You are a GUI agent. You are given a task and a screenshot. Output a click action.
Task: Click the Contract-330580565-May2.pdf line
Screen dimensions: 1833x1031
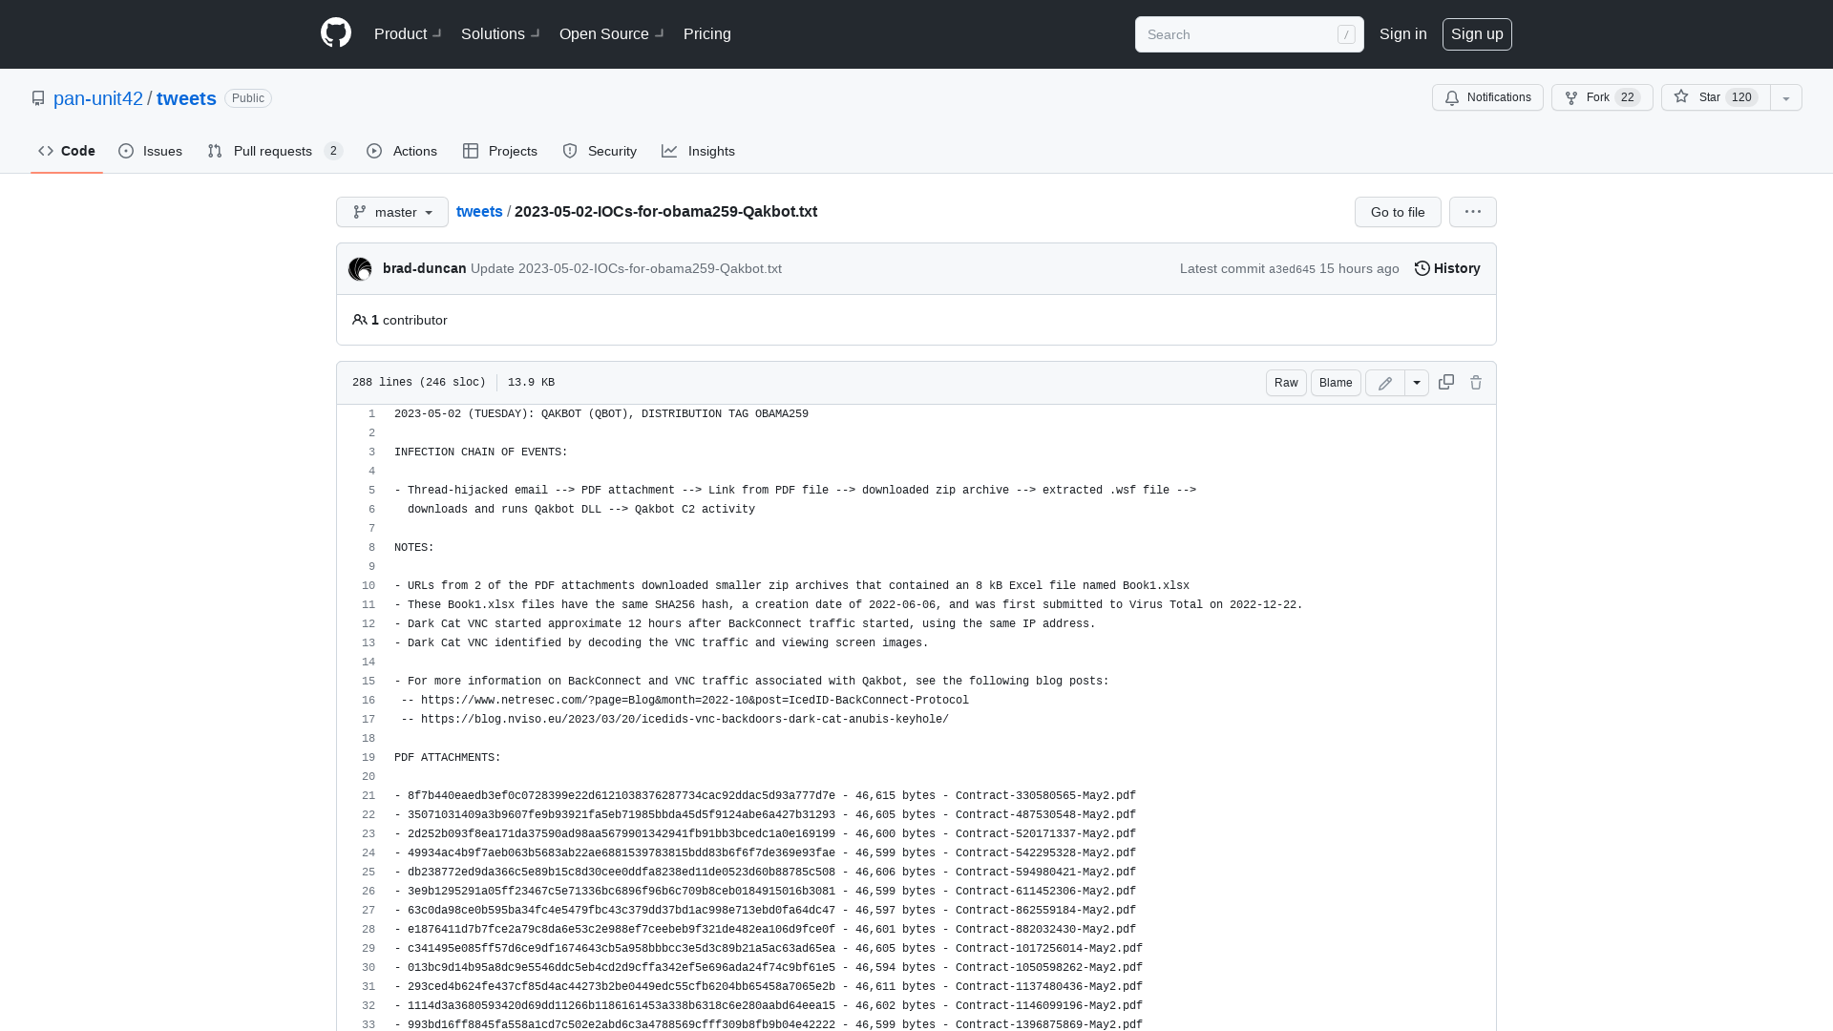pyautogui.click(x=765, y=796)
